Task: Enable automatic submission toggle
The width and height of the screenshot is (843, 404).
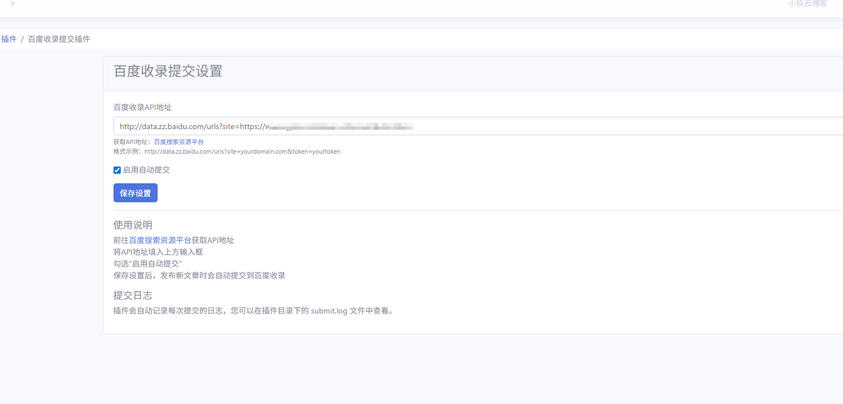Action: 117,169
